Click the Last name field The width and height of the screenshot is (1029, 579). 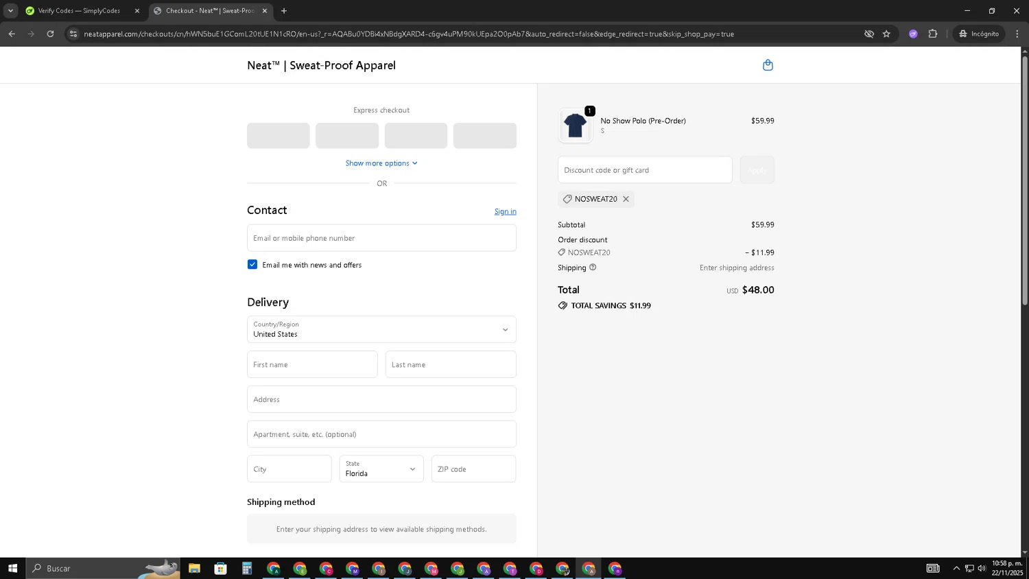[451, 364]
